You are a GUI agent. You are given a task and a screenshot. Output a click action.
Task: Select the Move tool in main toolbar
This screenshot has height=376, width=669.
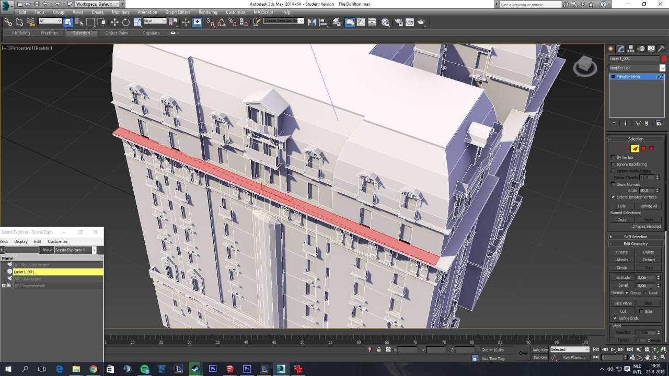tap(114, 22)
